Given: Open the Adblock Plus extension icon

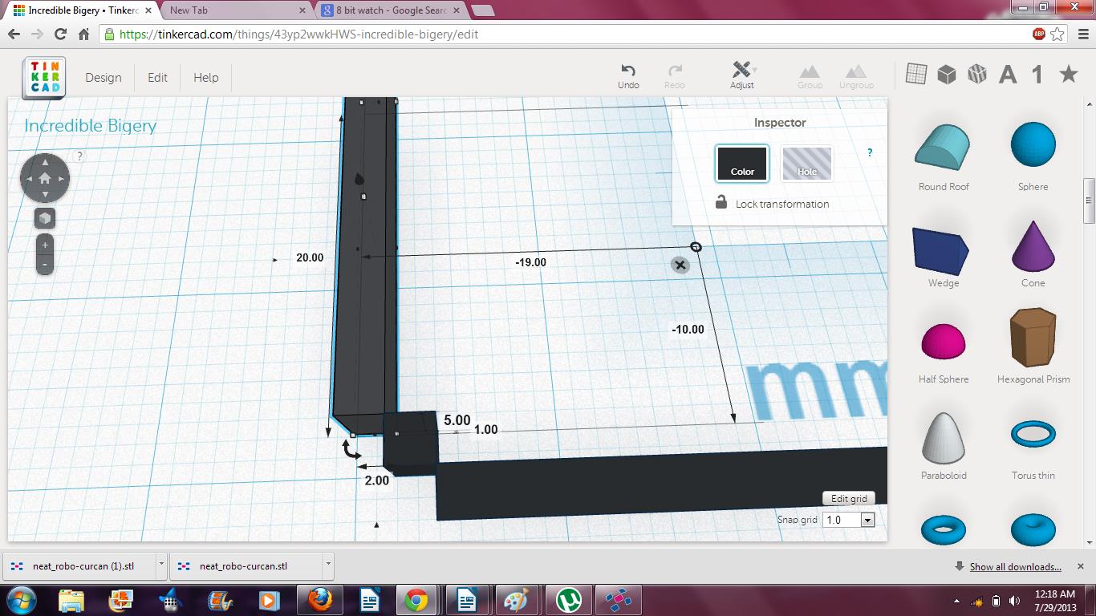Looking at the screenshot, I should coord(1039,34).
